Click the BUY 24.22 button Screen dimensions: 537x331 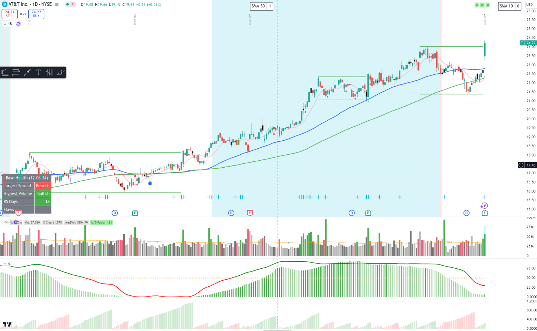pyautogui.click(x=36, y=14)
